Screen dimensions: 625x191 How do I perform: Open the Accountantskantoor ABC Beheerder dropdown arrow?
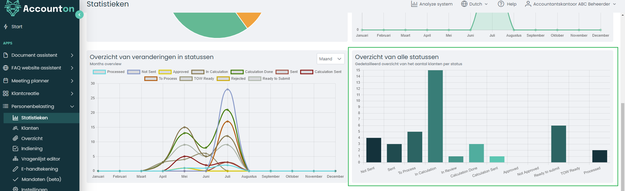[x=614, y=4]
